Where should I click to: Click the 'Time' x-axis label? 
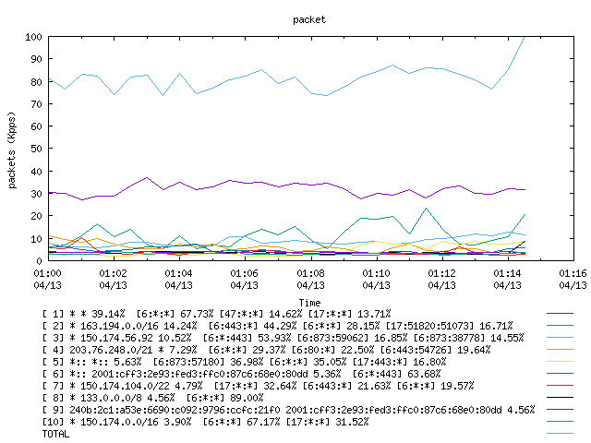click(310, 303)
